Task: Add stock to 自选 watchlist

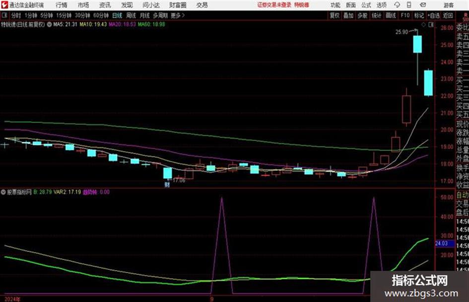Action: coord(433,15)
